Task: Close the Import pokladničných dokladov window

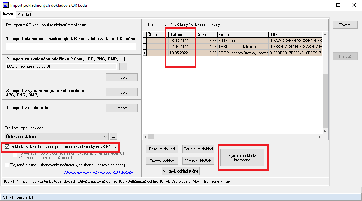Action: [x=354, y=5]
